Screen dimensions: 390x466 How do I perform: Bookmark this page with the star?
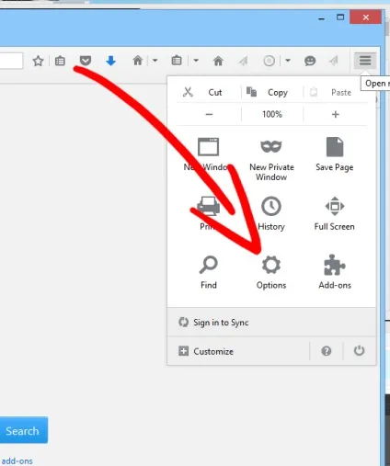tap(38, 61)
